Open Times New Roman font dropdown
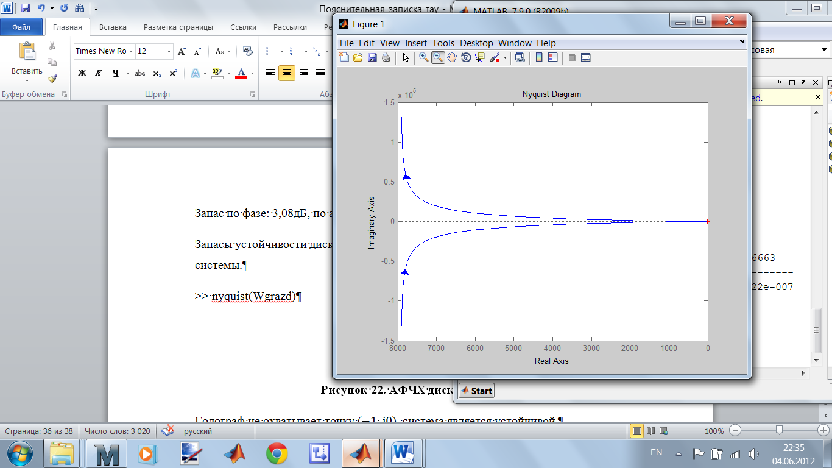This screenshot has width=832, height=468. 130,51
